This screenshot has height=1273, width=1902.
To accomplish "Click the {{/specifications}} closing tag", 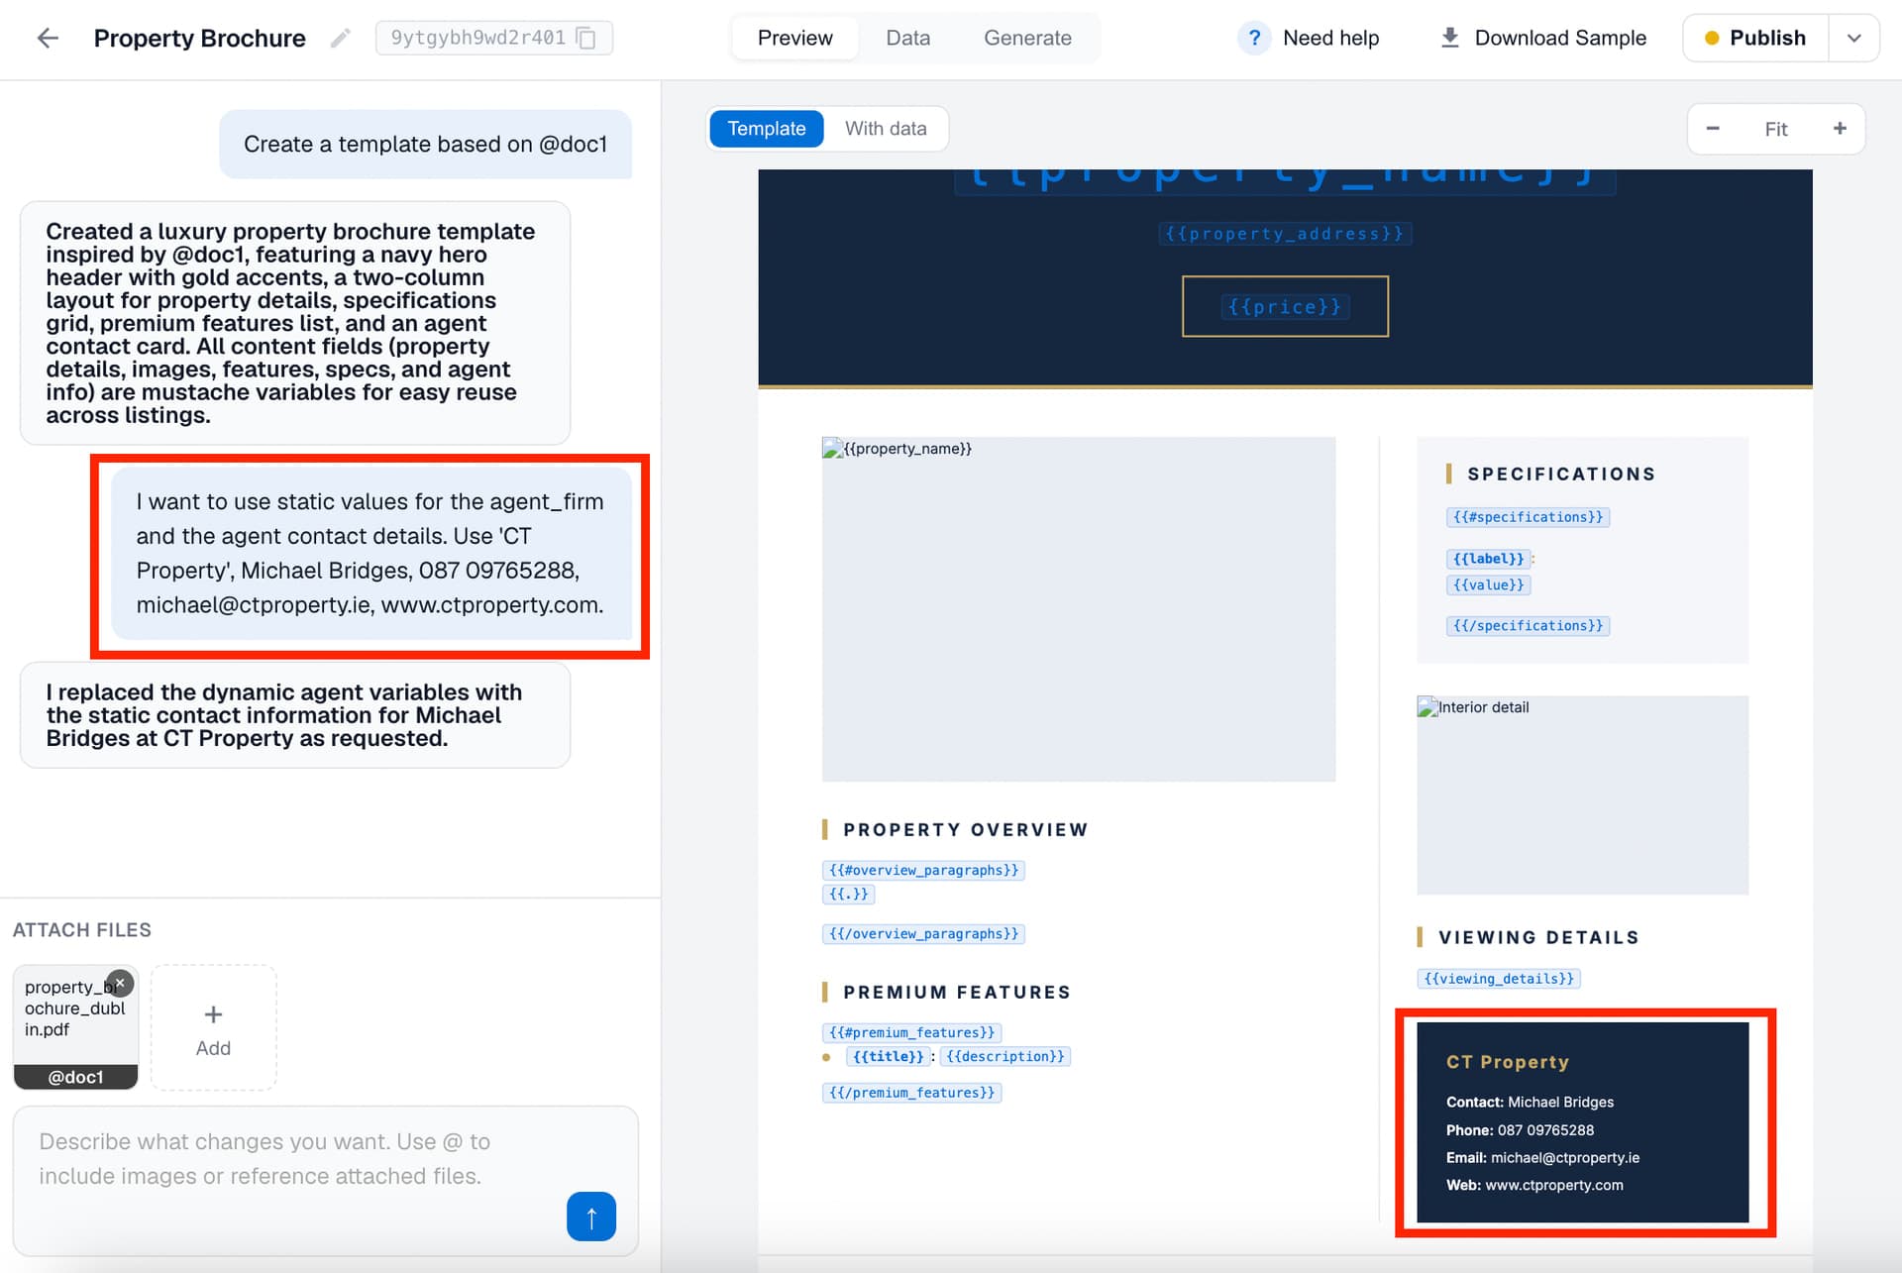I will (1528, 626).
